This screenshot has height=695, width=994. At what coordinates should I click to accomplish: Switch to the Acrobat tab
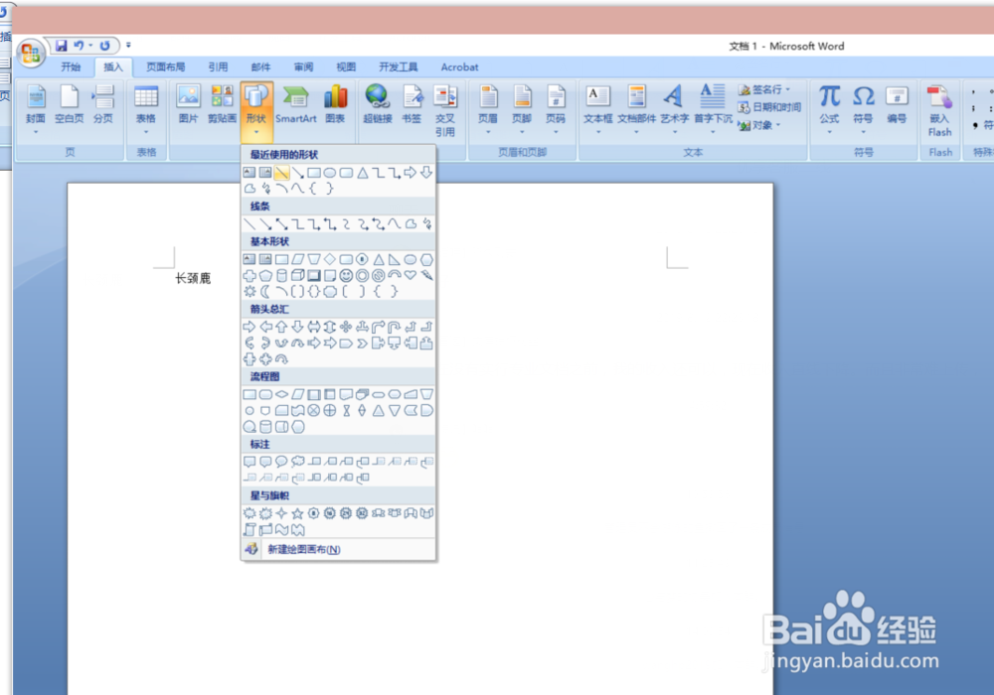point(459,68)
